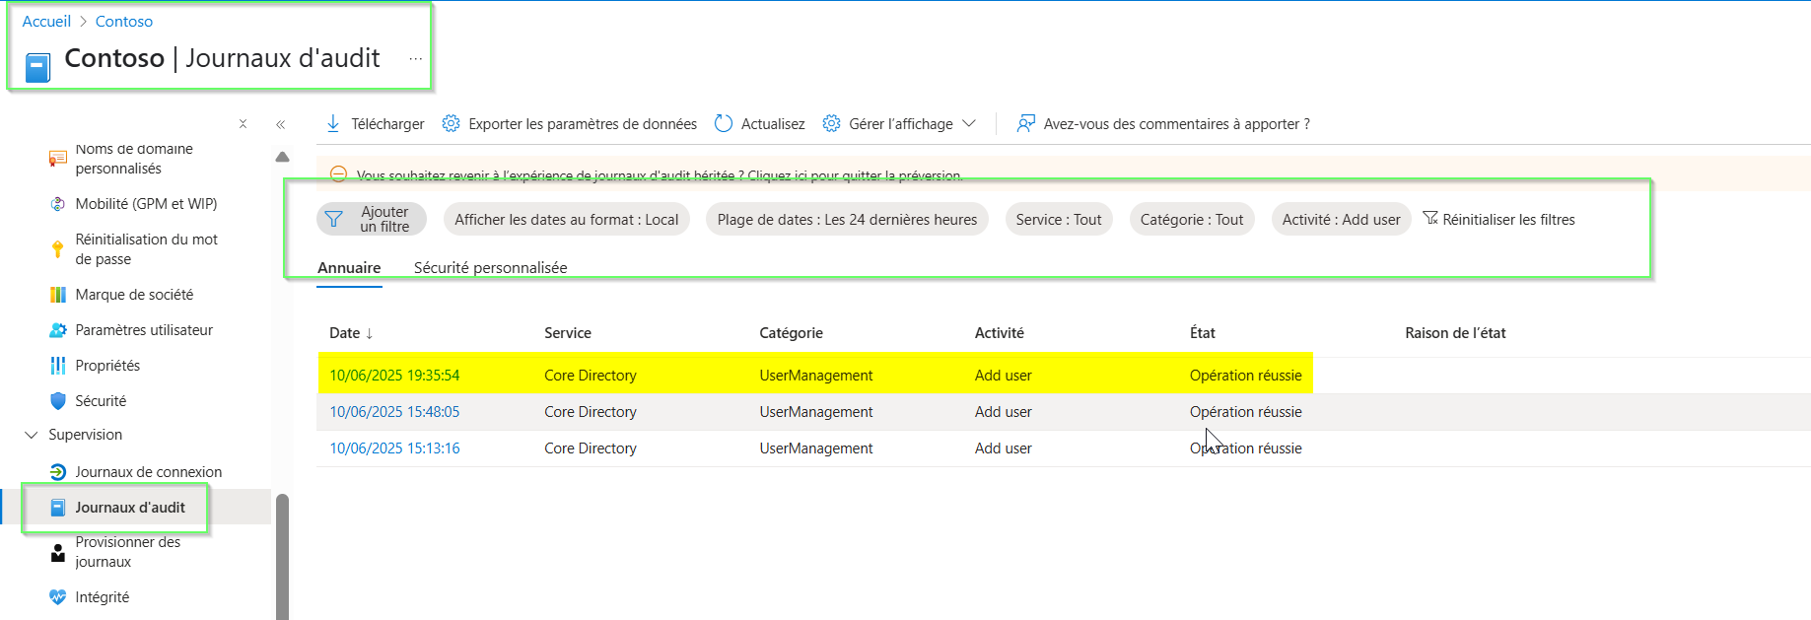Click the Ajouter un filtre funnel icon
The height and width of the screenshot is (620, 1811).
[334, 219]
